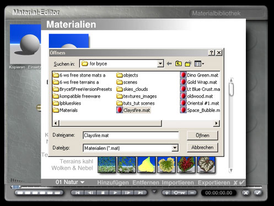Open the 01 Natur category menu
This screenshot has width=274, height=206.
point(70,182)
